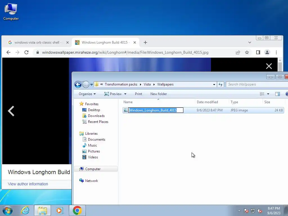Show the preview pane

coord(278,94)
